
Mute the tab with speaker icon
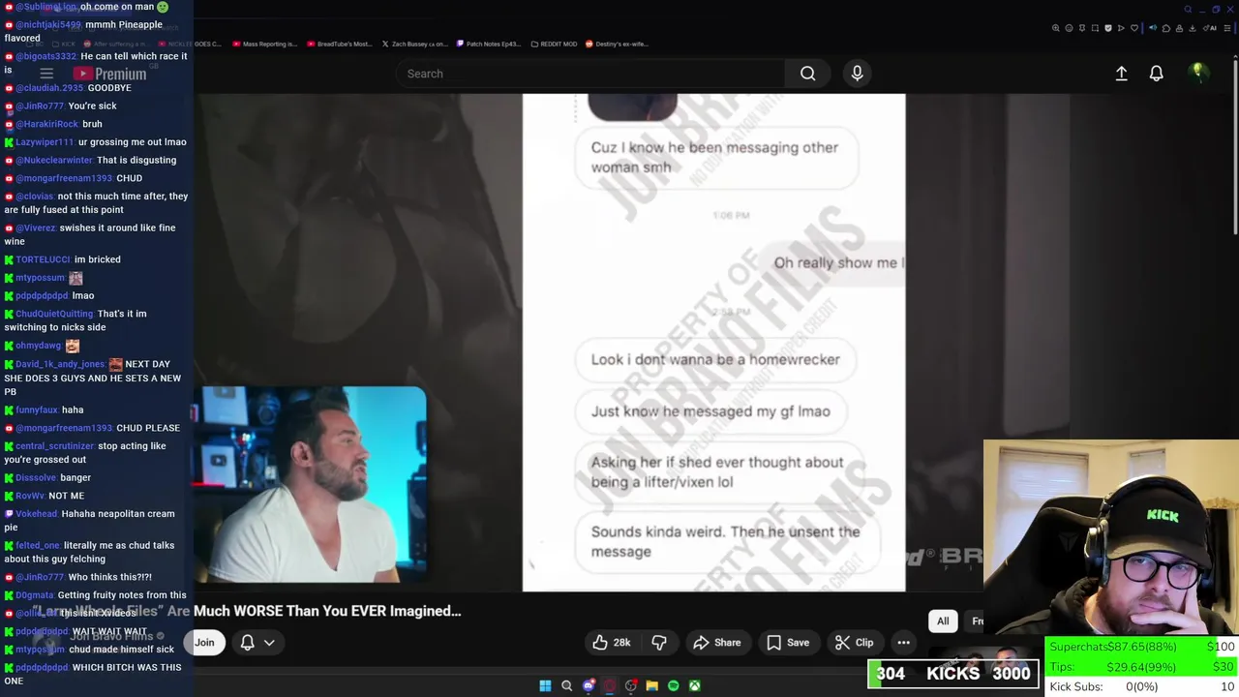coord(1153,28)
